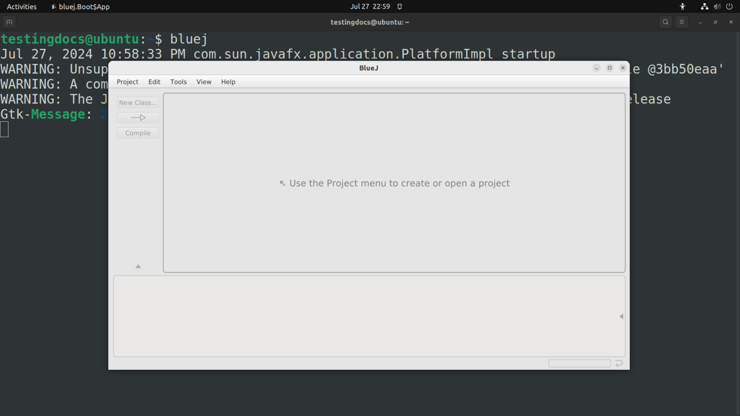Image resolution: width=740 pixels, height=416 pixels.
Task: Click the accessibility icon in top bar
Action: coord(682,6)
